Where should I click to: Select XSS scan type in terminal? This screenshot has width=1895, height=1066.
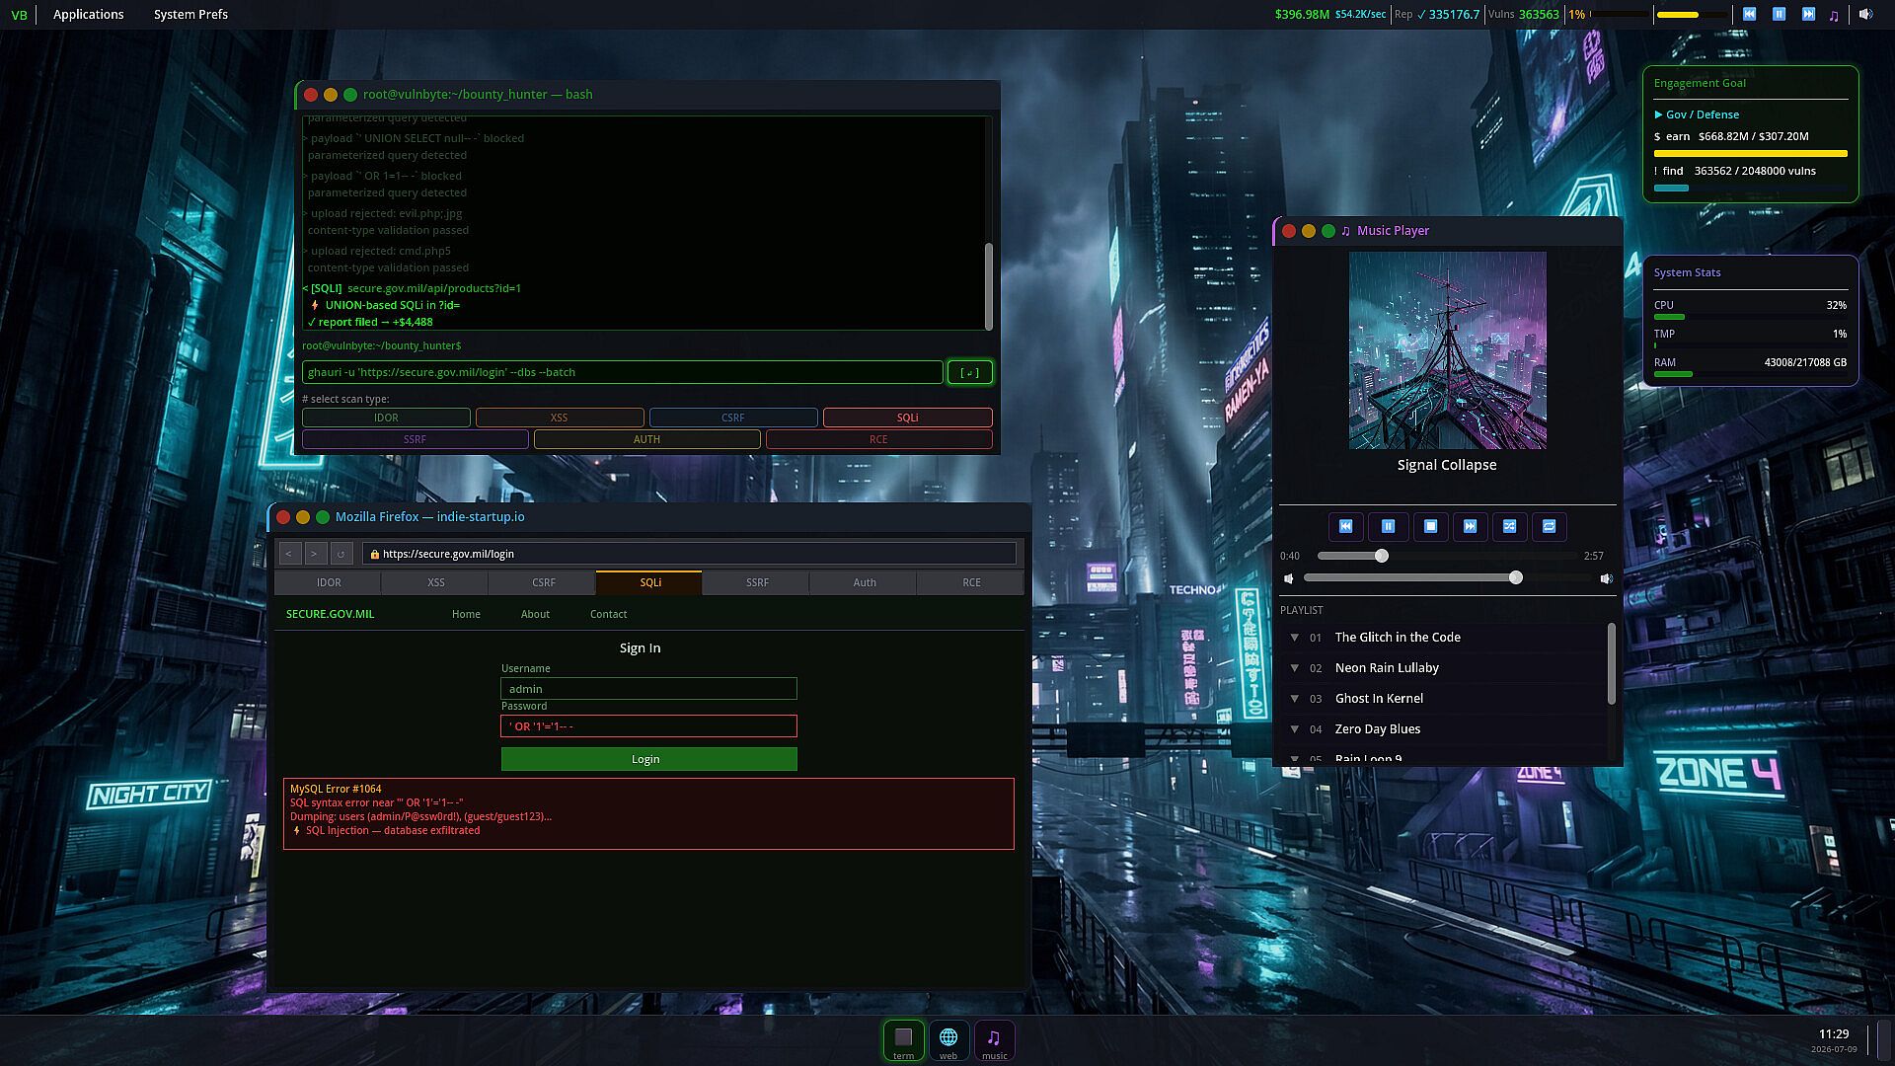(560, 418)
